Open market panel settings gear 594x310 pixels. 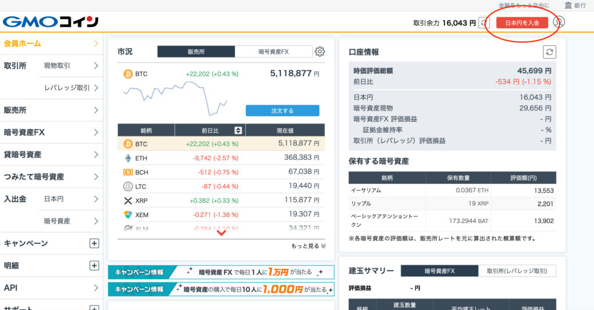coord(320,52)
